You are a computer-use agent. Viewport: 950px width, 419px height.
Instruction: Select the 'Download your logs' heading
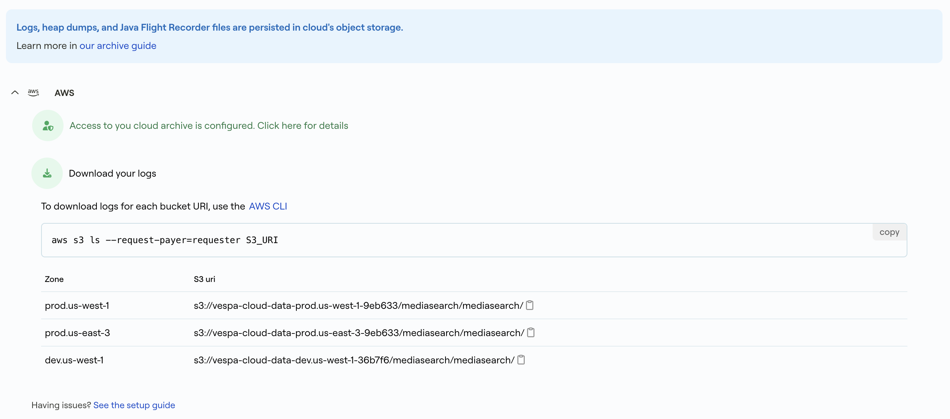pyautogui.click(x=112, y=173)
